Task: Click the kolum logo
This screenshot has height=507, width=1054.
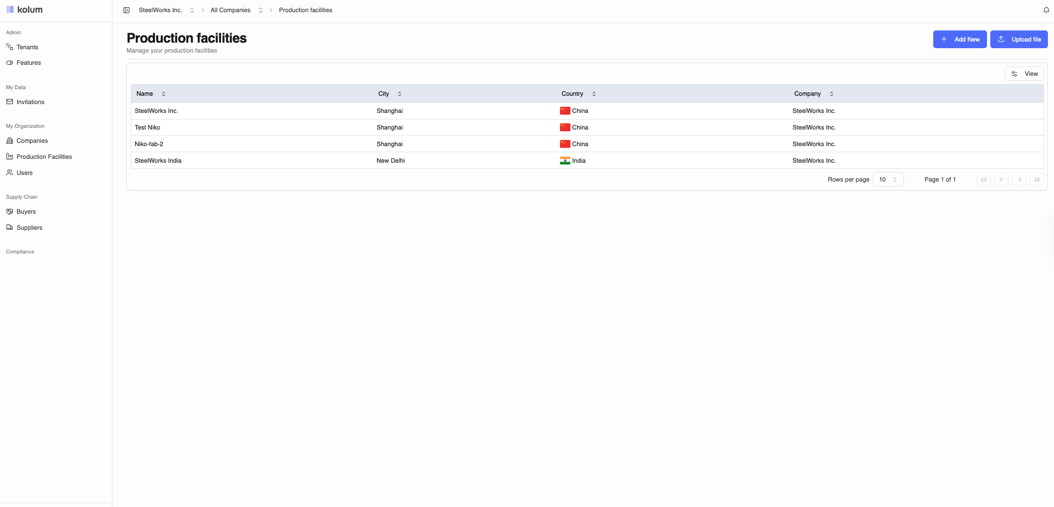Action: coord(24,9)
